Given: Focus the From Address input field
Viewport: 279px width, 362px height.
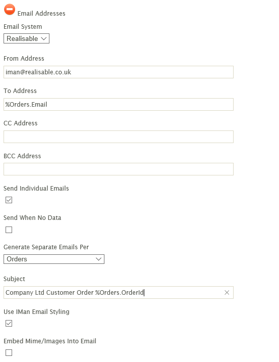Looking at the screenshot, I should pyautogui.click(x=119, y=72).
